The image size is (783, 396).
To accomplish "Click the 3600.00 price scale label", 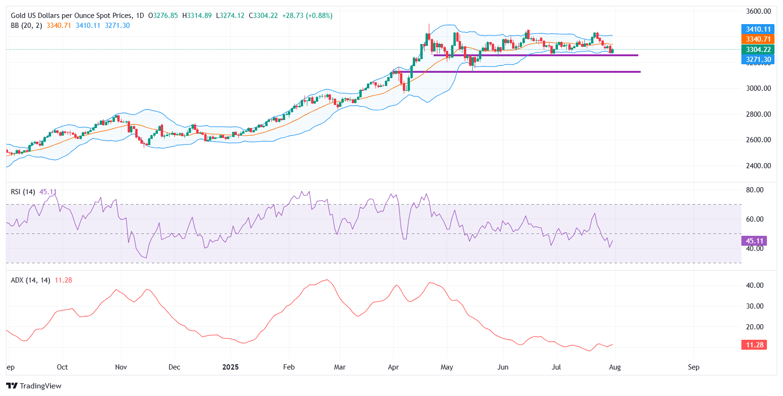I will point(758,11).
